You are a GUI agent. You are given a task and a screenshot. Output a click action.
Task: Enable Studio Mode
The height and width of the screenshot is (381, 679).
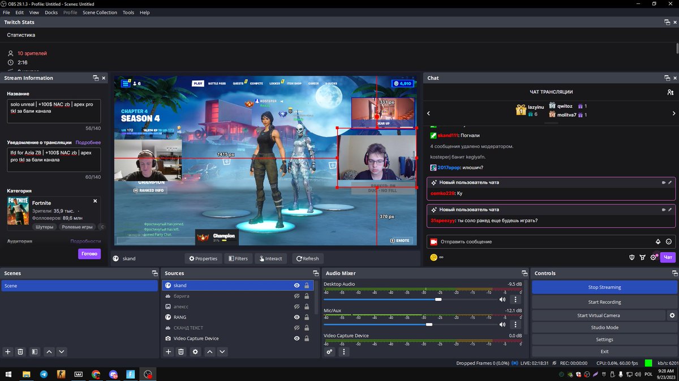point(604,327)
